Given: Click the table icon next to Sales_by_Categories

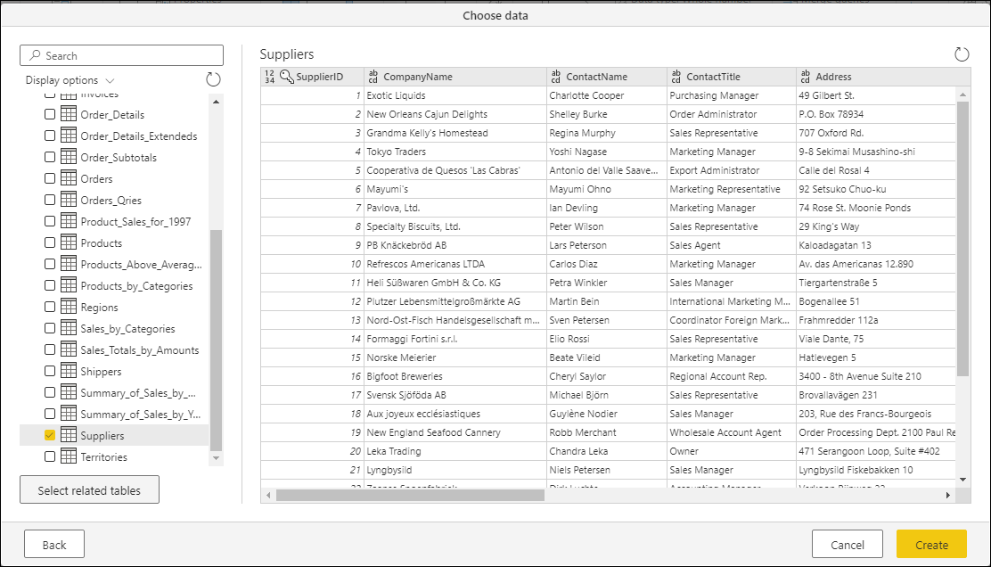Looking at the screenshot, I should (x=69, y=328).
